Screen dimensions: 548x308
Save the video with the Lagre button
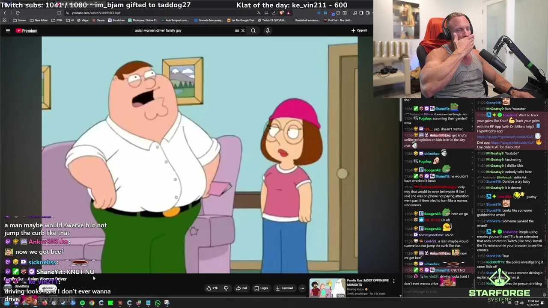[x=261, y=288]
